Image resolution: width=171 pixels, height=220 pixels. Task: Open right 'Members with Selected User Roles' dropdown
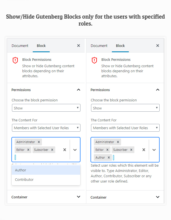(x=125, y=128)
